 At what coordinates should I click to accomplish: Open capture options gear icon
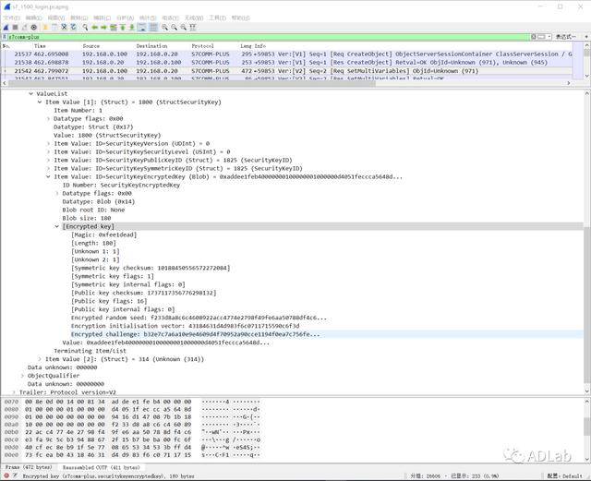[35, 27]
